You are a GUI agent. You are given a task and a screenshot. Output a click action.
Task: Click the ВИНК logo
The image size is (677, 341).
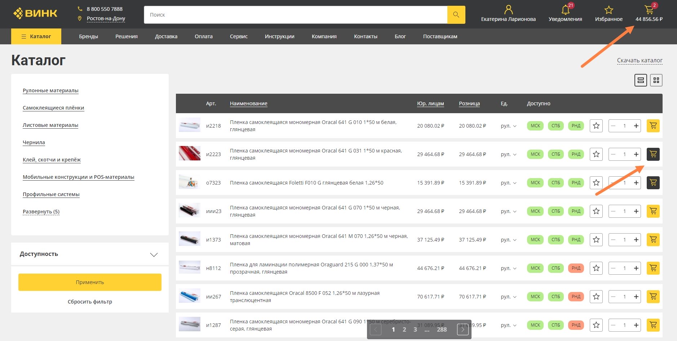coord(35,14)
